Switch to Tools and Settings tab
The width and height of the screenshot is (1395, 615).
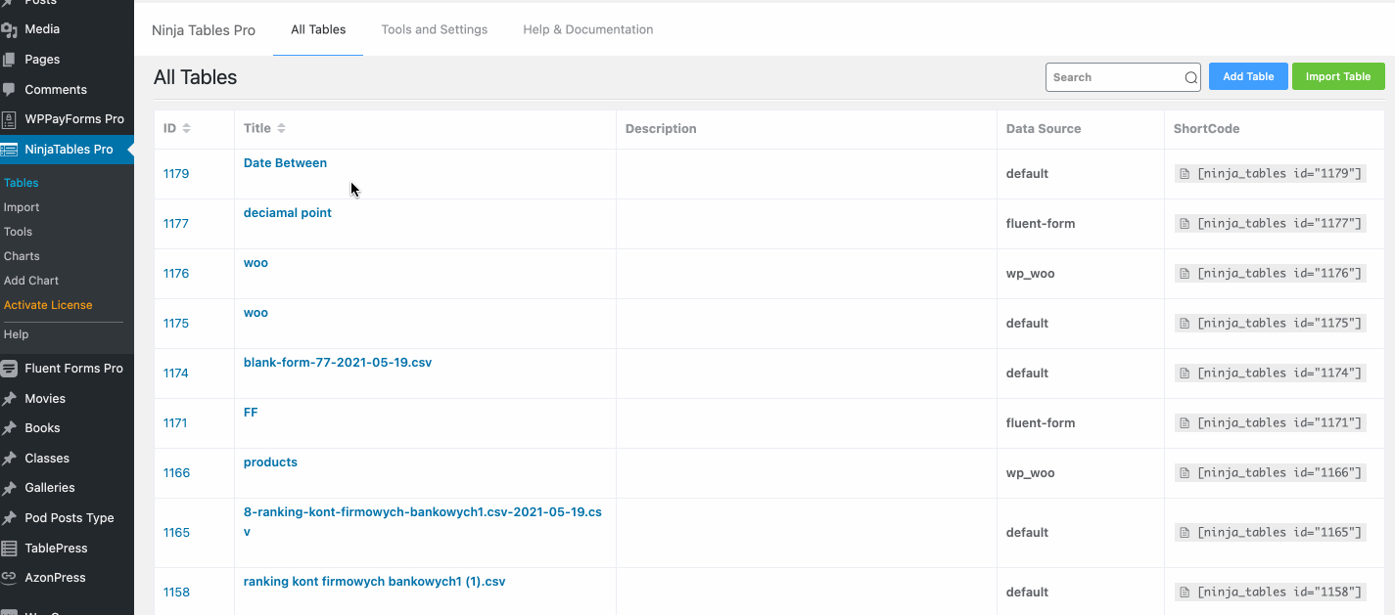pos(434,29)
